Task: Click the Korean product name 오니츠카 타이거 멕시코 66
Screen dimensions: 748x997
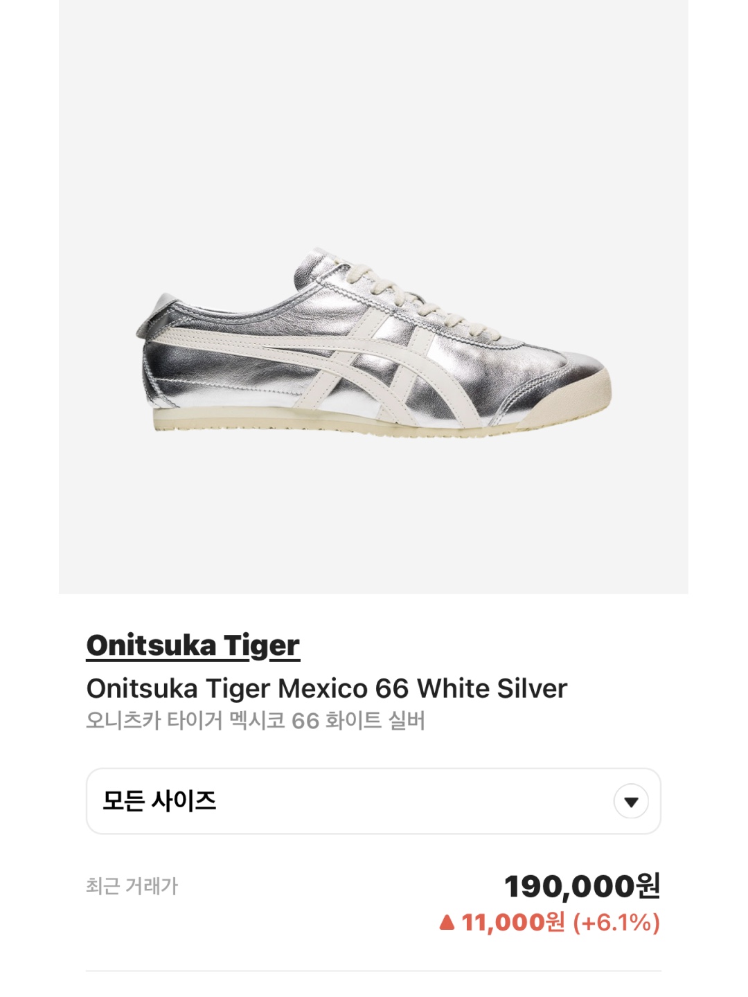Action: [202, 721]
